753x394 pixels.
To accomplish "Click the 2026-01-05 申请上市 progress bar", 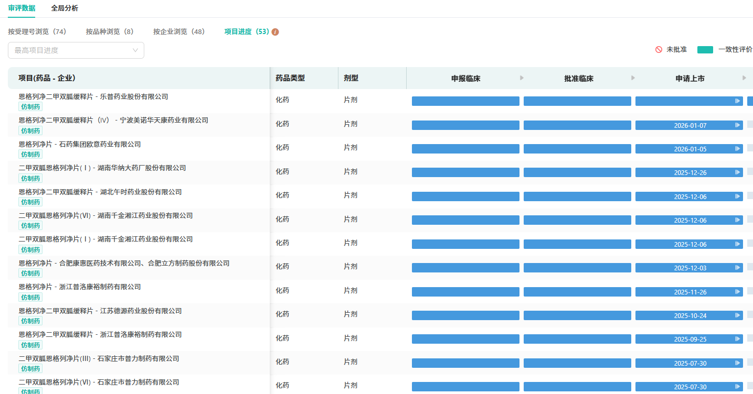I will pyautogui.click(x=689, y=149).
